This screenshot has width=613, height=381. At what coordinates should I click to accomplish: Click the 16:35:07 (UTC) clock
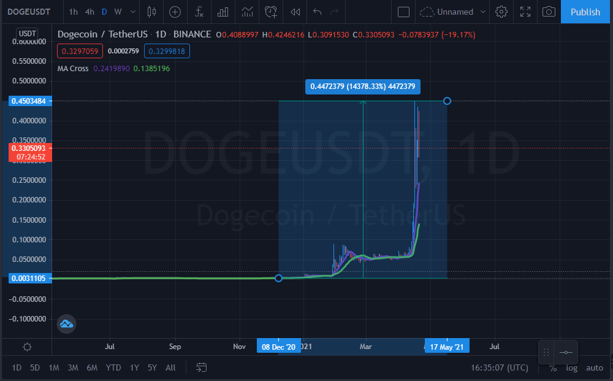[499, 368]
